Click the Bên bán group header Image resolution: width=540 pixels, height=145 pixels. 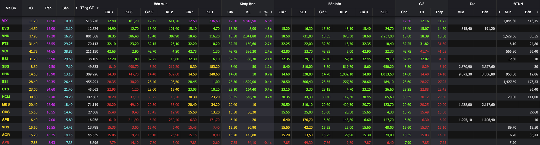335,4
